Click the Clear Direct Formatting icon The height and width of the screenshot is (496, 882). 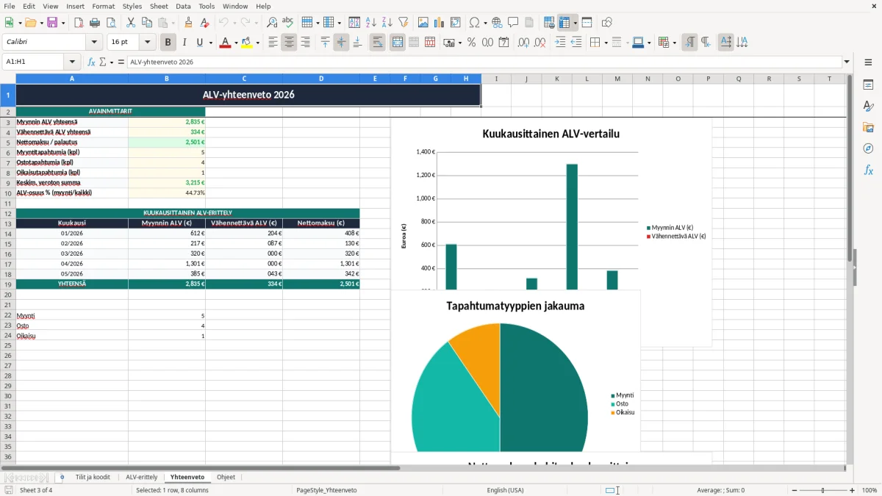(x=204, y=23)
